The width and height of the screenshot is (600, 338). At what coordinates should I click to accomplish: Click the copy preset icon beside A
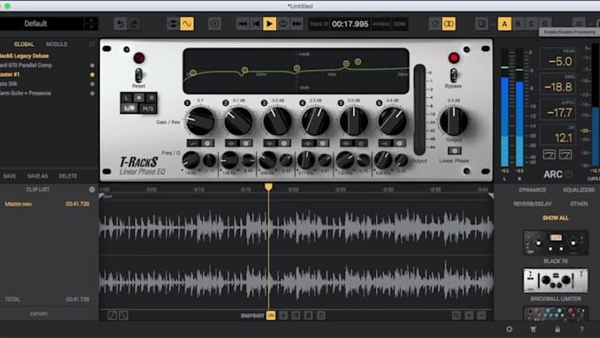[482, 24]
